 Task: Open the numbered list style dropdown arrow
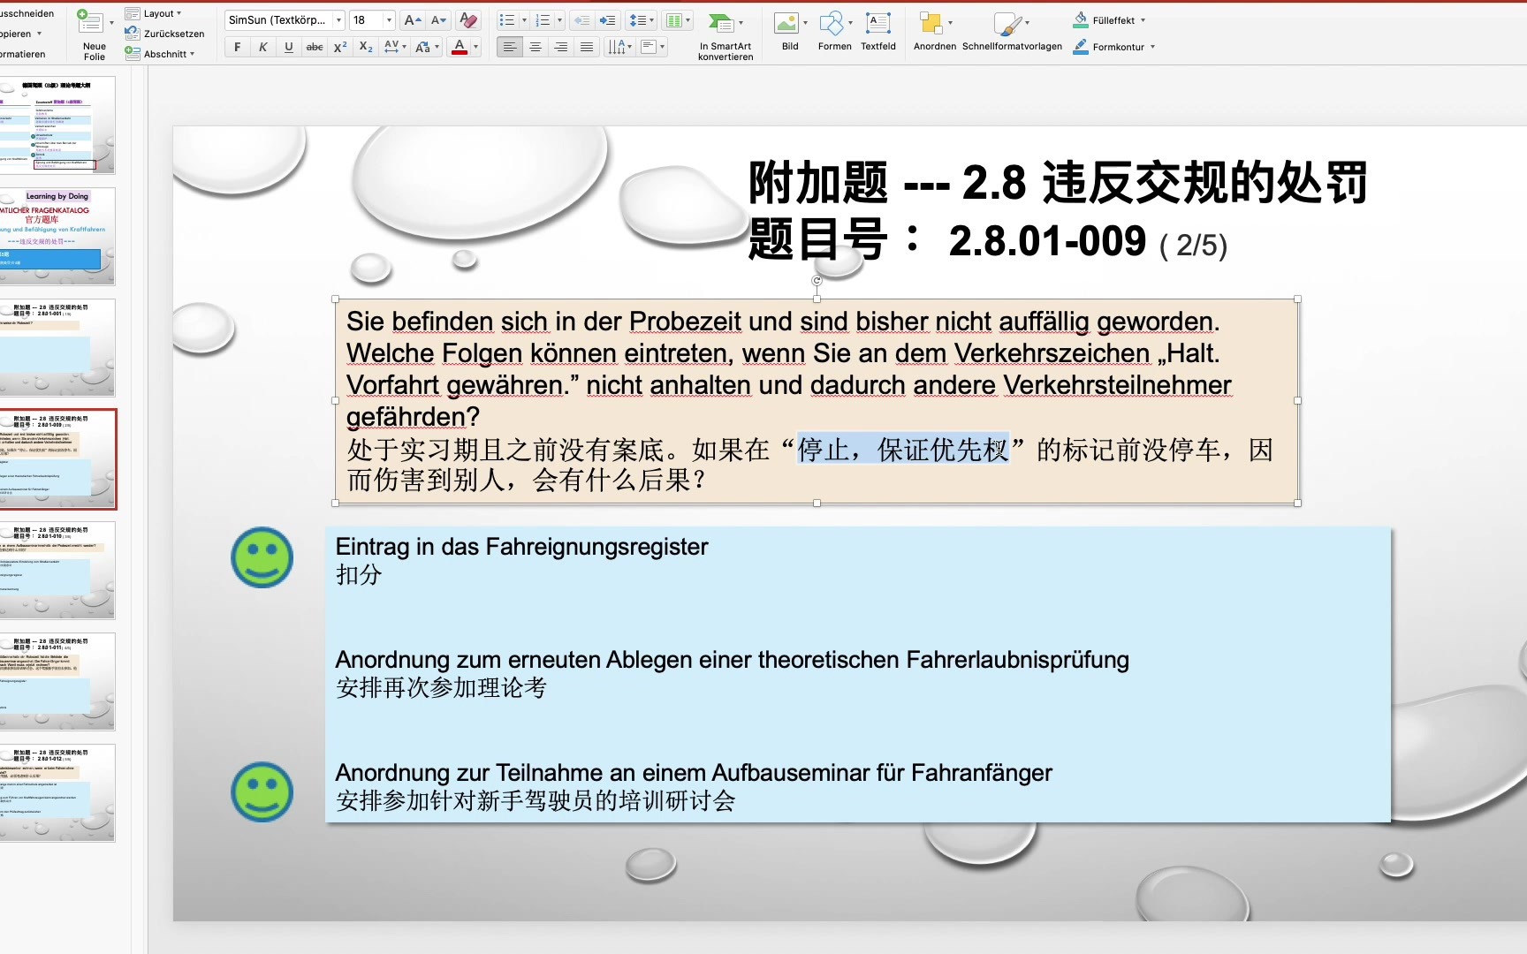pos(559,19)
